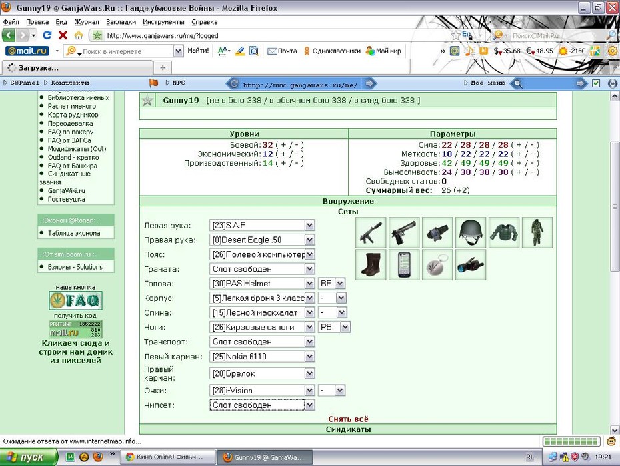Open the GanjaWiki.ru sidebar link
The image size is (620, 466).
pyautogui.click(x=67, y=190)
